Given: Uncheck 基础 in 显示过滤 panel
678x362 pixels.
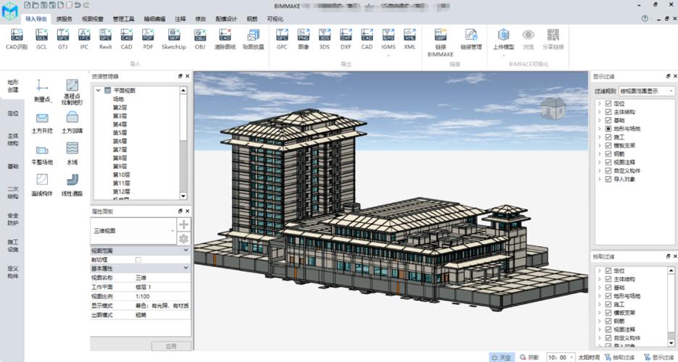Looking at the screenshot, I should tap(608, 120).
